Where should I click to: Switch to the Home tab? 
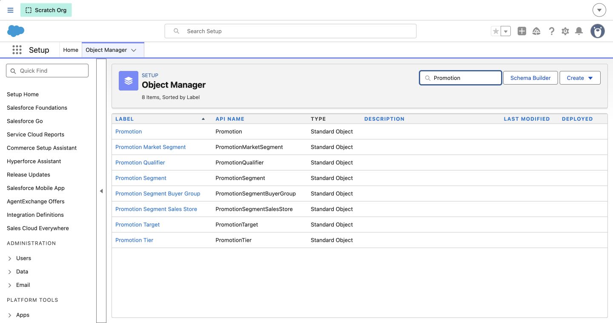(71, 50)
